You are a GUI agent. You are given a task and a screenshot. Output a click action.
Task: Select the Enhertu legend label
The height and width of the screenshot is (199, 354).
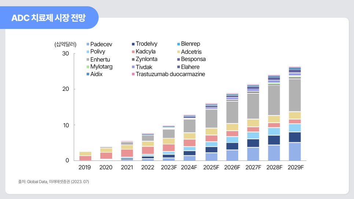click(x=100, y=59)
